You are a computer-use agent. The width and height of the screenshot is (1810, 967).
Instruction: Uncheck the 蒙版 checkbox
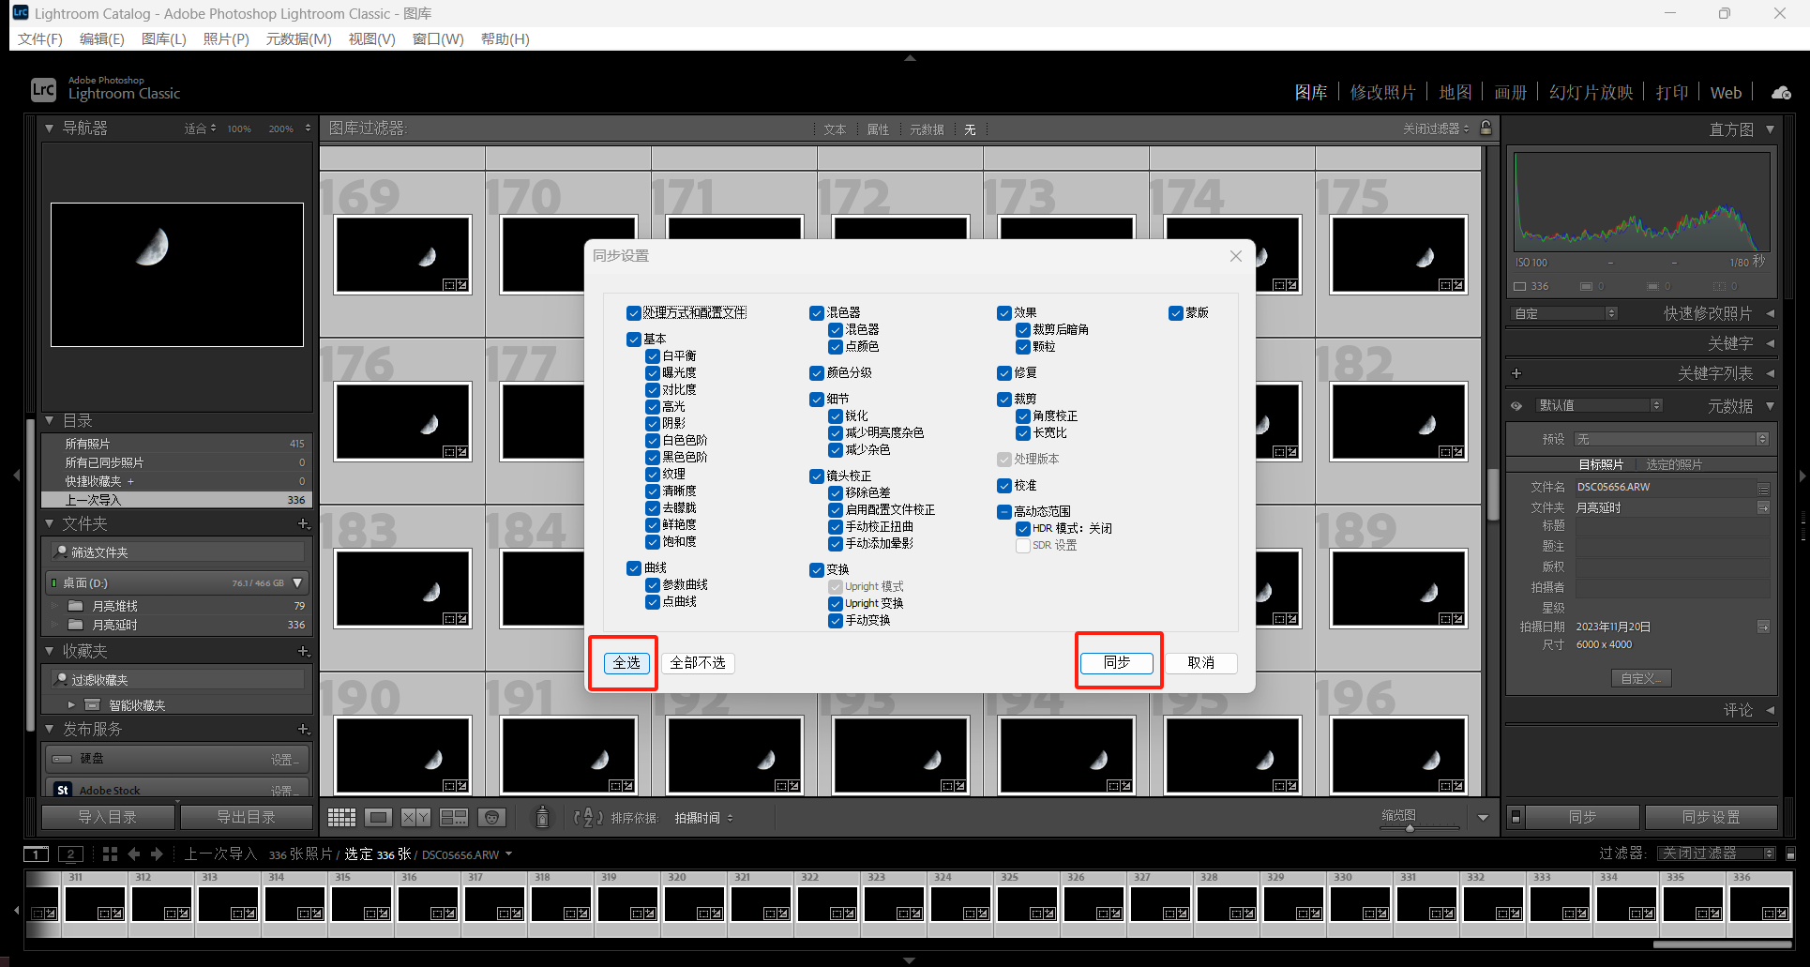[x=1176, y=313]
